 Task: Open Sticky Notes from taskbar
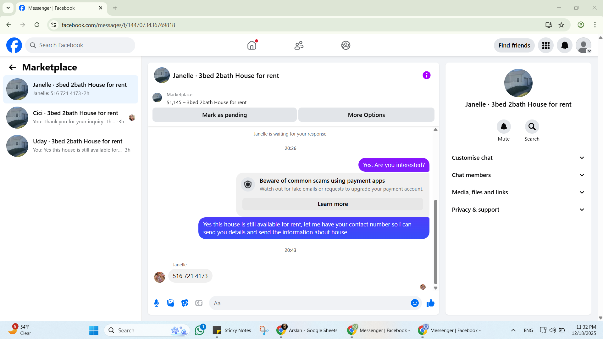[232, 330]
